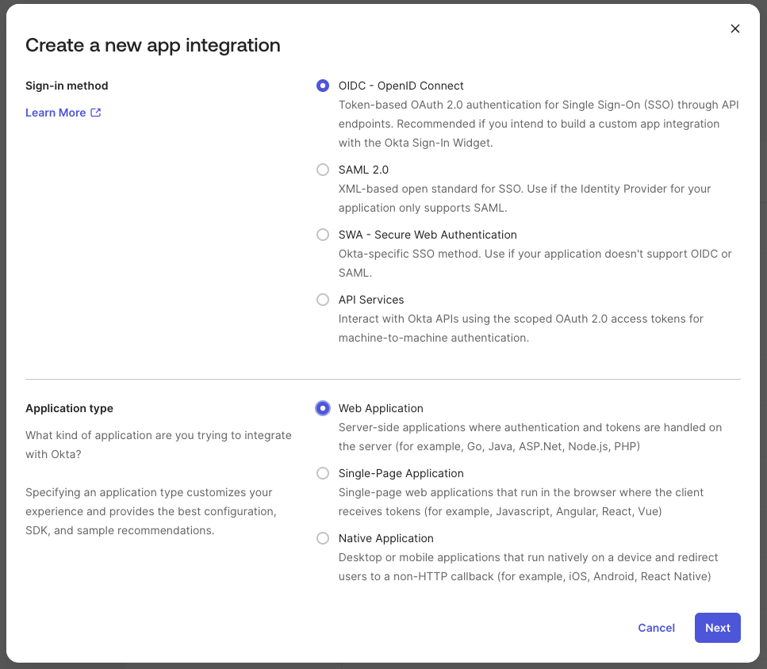Click the "SWA - Secure Web Authentication" label
This screenshot has width=767, height=669.
coord(428,234)
